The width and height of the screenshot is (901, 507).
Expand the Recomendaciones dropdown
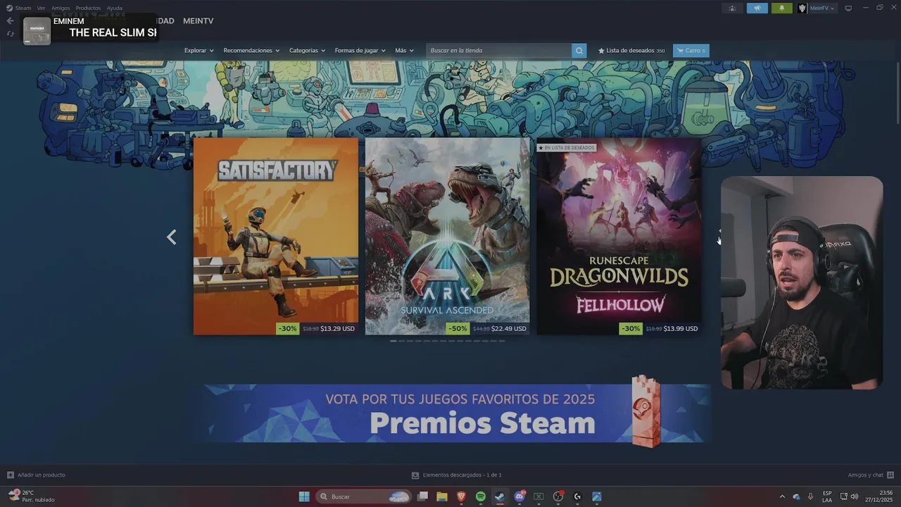coord(251,51)
